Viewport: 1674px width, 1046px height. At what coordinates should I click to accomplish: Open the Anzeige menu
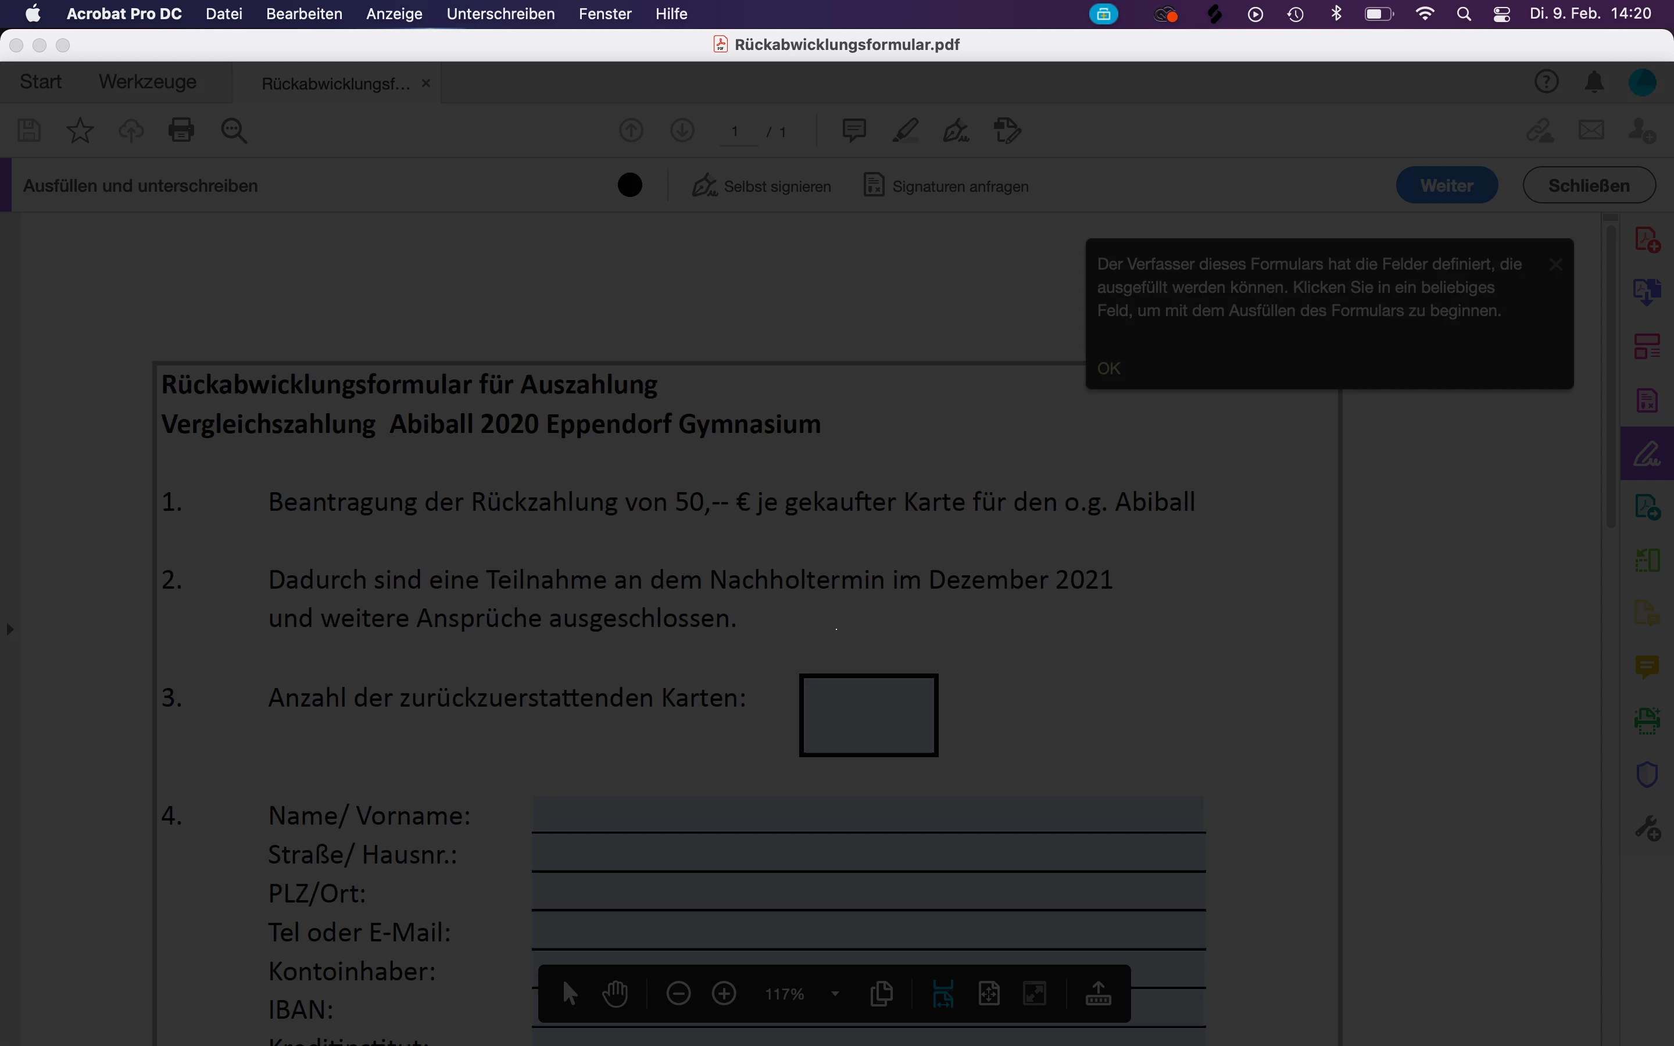[x=394, y=14]
